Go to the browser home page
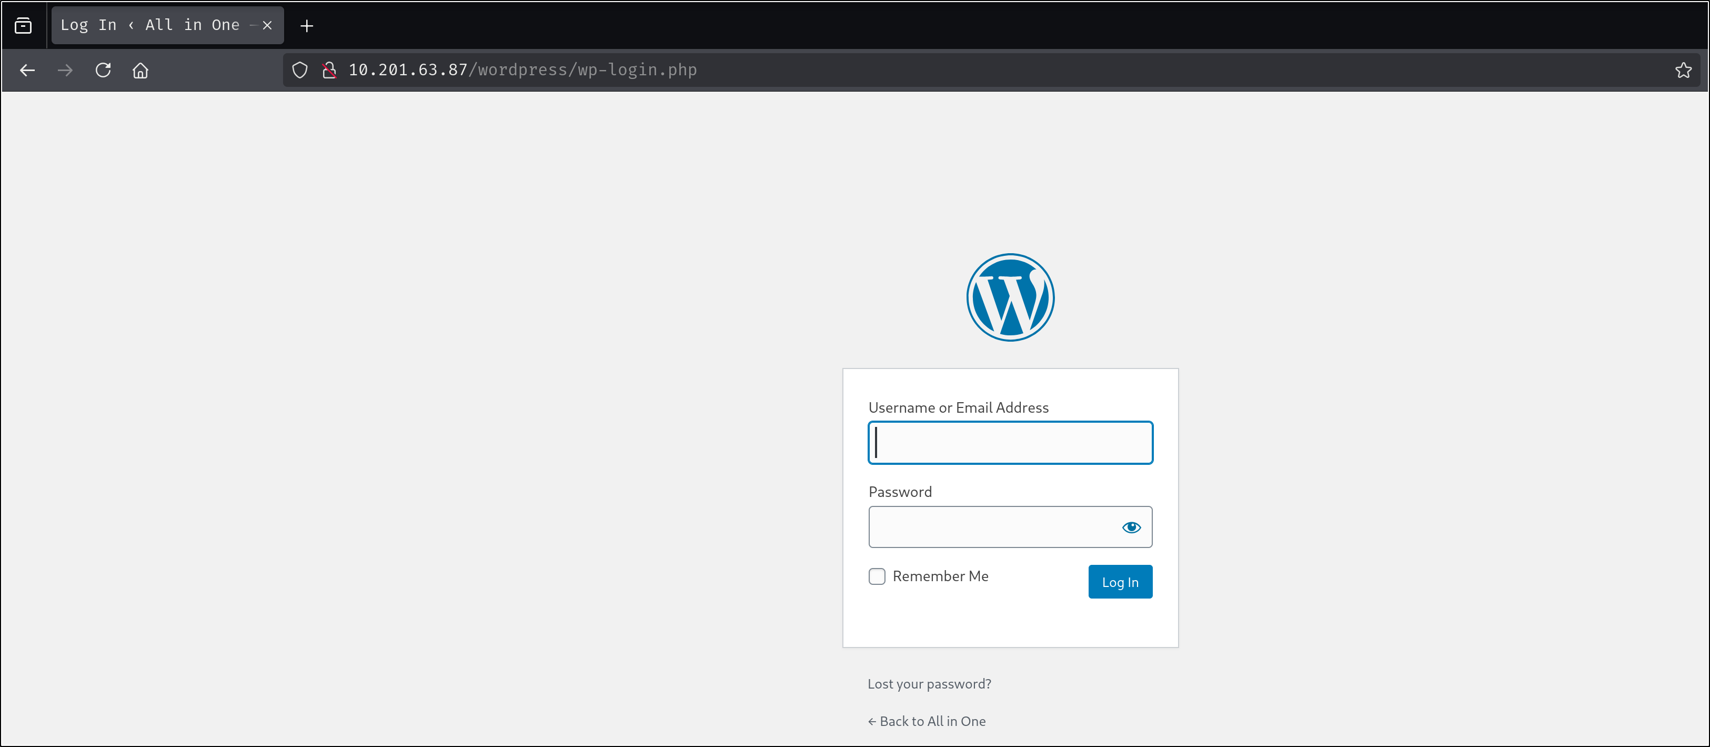Screen dimensions: 1710x747 tap(140, 69)
